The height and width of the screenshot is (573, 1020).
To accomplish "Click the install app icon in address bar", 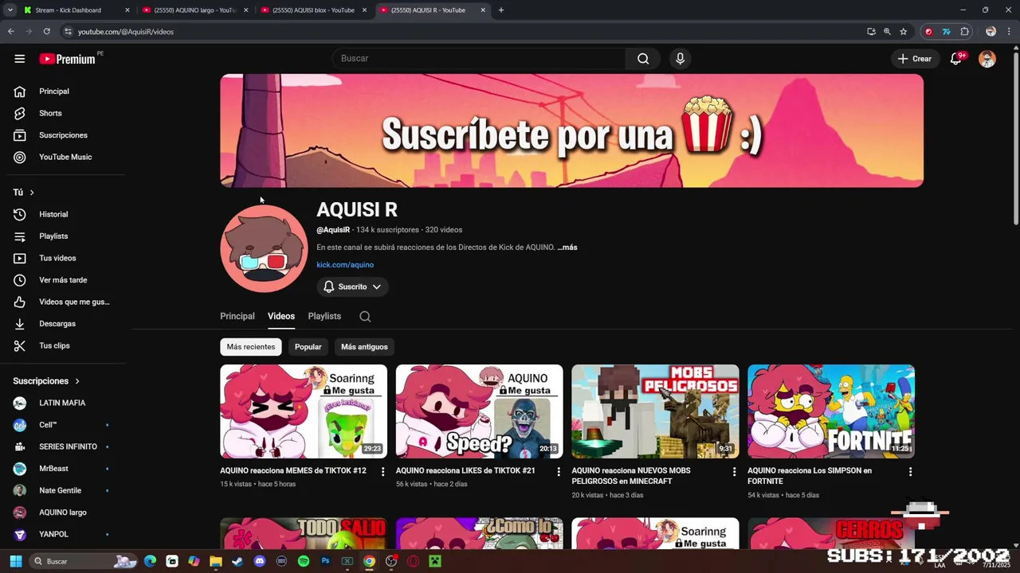I will coord(871,32).
